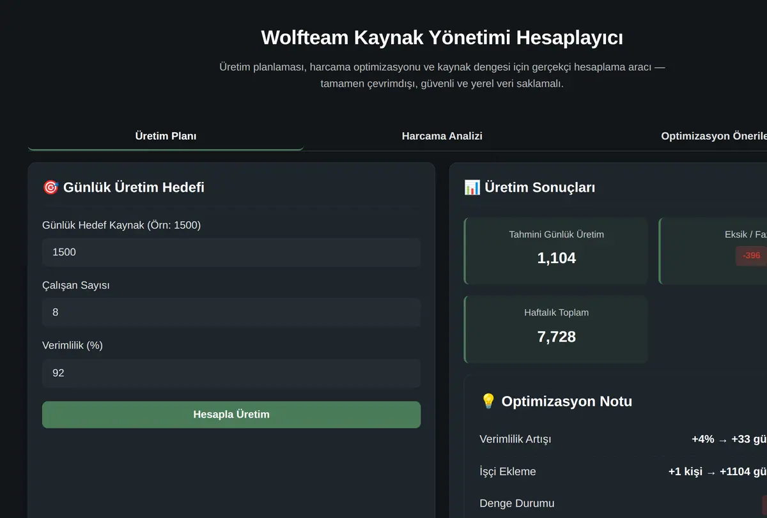Click the Günlük Hedef Kaynak input field

tap(231, 252)
